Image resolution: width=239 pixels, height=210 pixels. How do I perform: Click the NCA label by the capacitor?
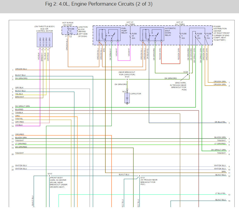click(x=124, y=91)
